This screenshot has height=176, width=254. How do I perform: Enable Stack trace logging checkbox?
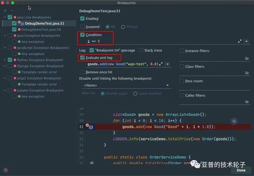(141, 50)
